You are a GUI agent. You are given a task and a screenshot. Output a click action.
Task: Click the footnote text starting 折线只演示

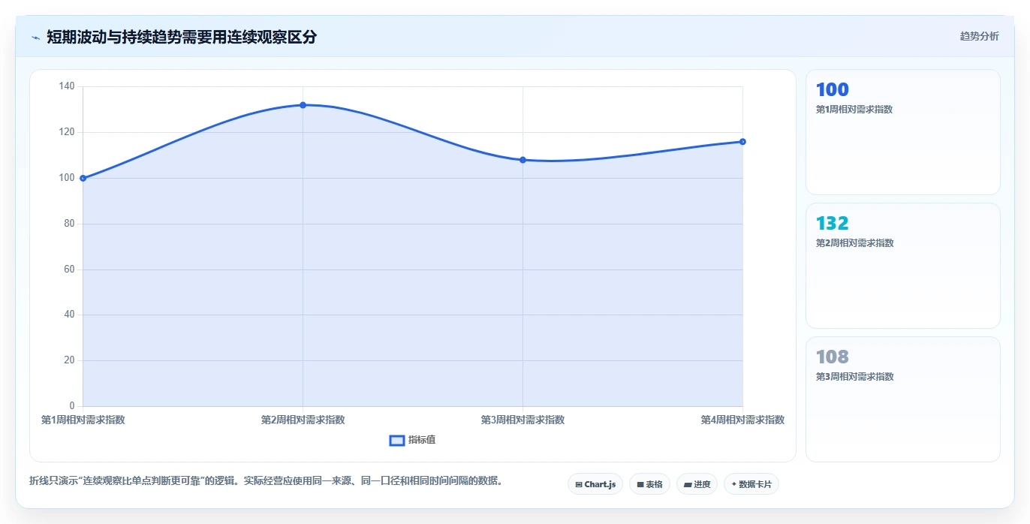click(x=266, y=480)
